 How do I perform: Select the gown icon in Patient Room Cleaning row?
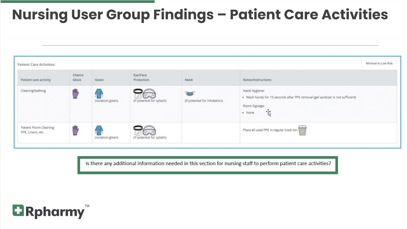99,130
